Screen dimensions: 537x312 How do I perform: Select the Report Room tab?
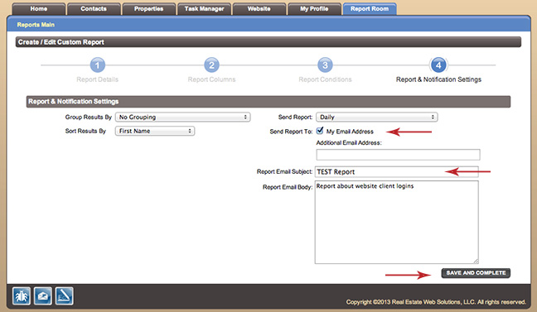(370, 9)
